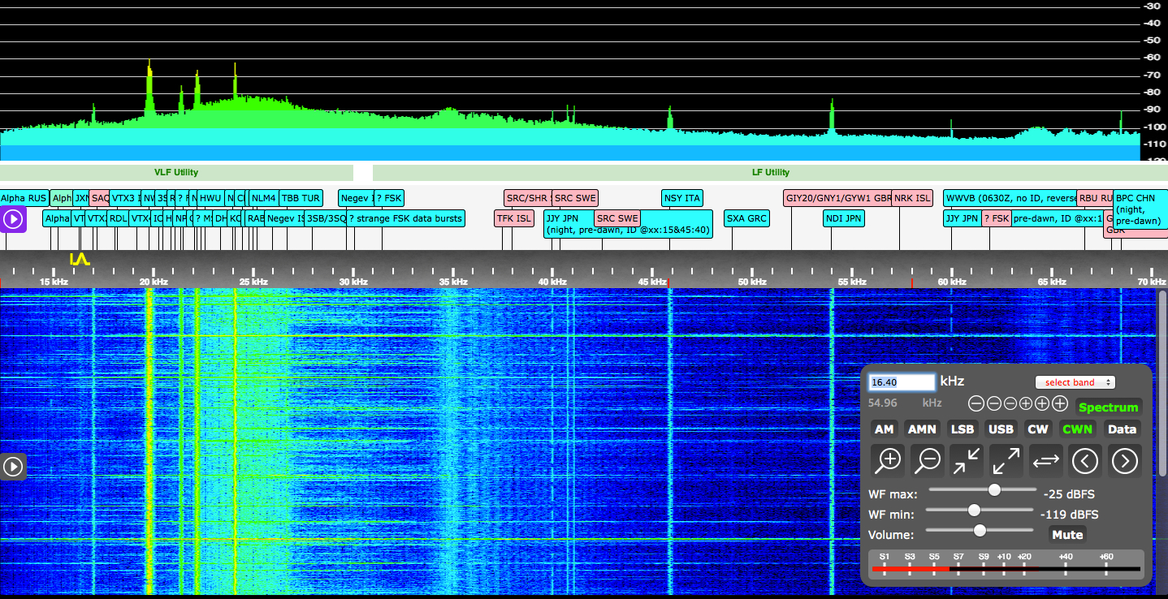Click the smallest frequency step-down minus circle
1168x599 pixels.
pos(1010,403)
